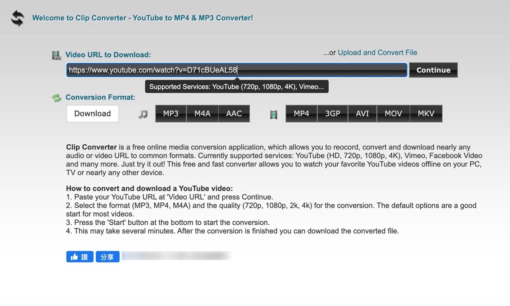Choose MP4 conversion format
The image size is (510, 306).
(302, 114)
